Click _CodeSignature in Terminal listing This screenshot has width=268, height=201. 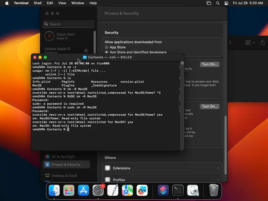pyautogui.click(x=104, y=85)
